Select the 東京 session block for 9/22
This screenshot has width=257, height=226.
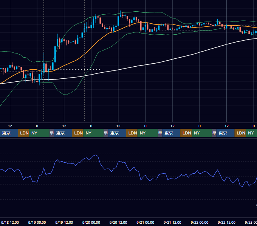pyautogui.click(x=226, y=133)
